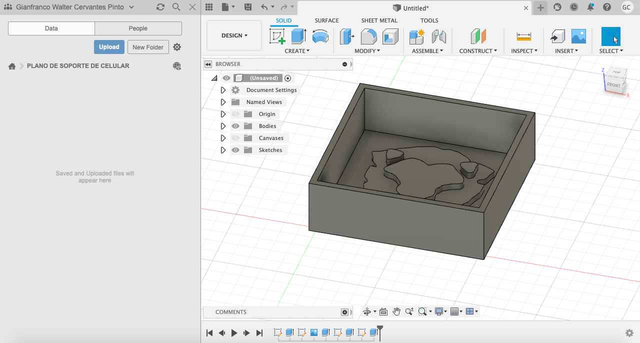Switch to the Data tab
Screen dimensions: 640x343
[51, 28]
